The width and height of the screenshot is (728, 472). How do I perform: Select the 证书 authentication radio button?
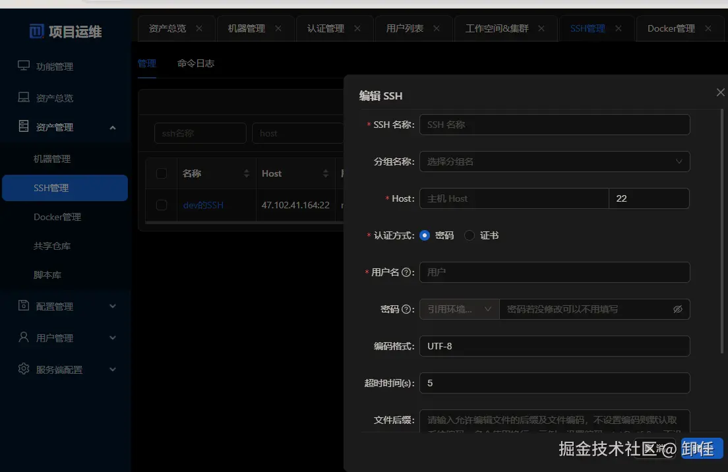470,235
